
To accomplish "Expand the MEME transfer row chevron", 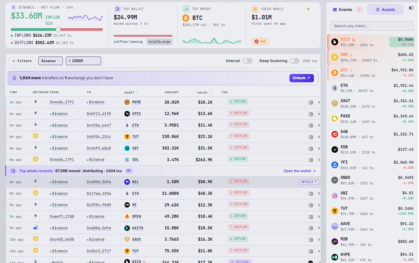I will pos(319,102).
